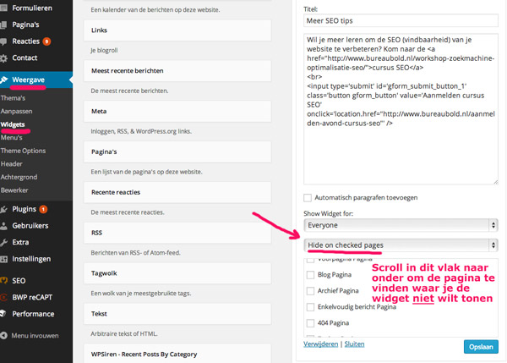
Task: Grab the textarea resize handle corner
Action: (x=496, y=182)
